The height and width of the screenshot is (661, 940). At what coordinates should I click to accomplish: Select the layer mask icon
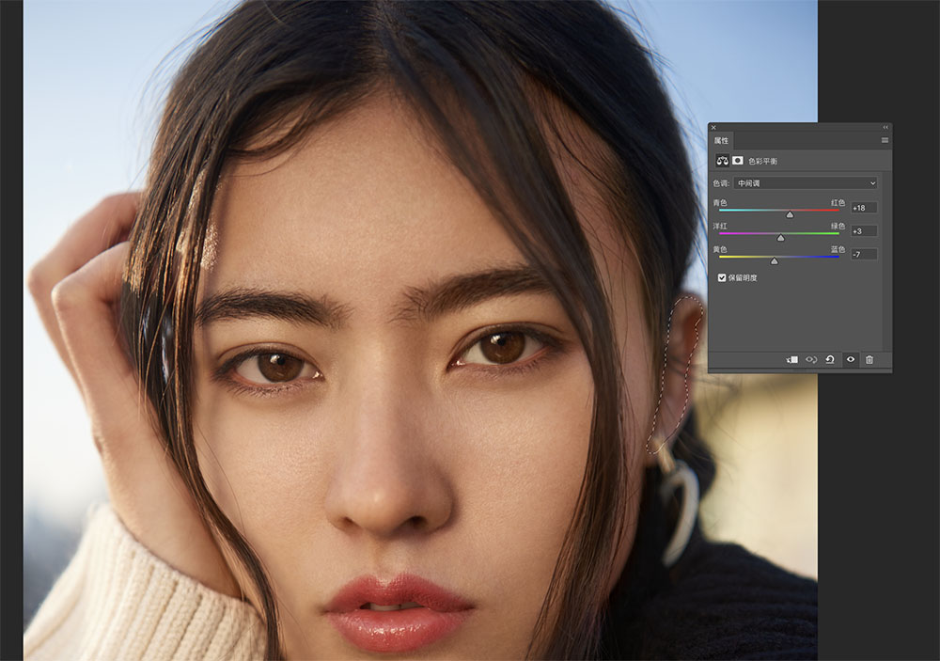point(737,161)
